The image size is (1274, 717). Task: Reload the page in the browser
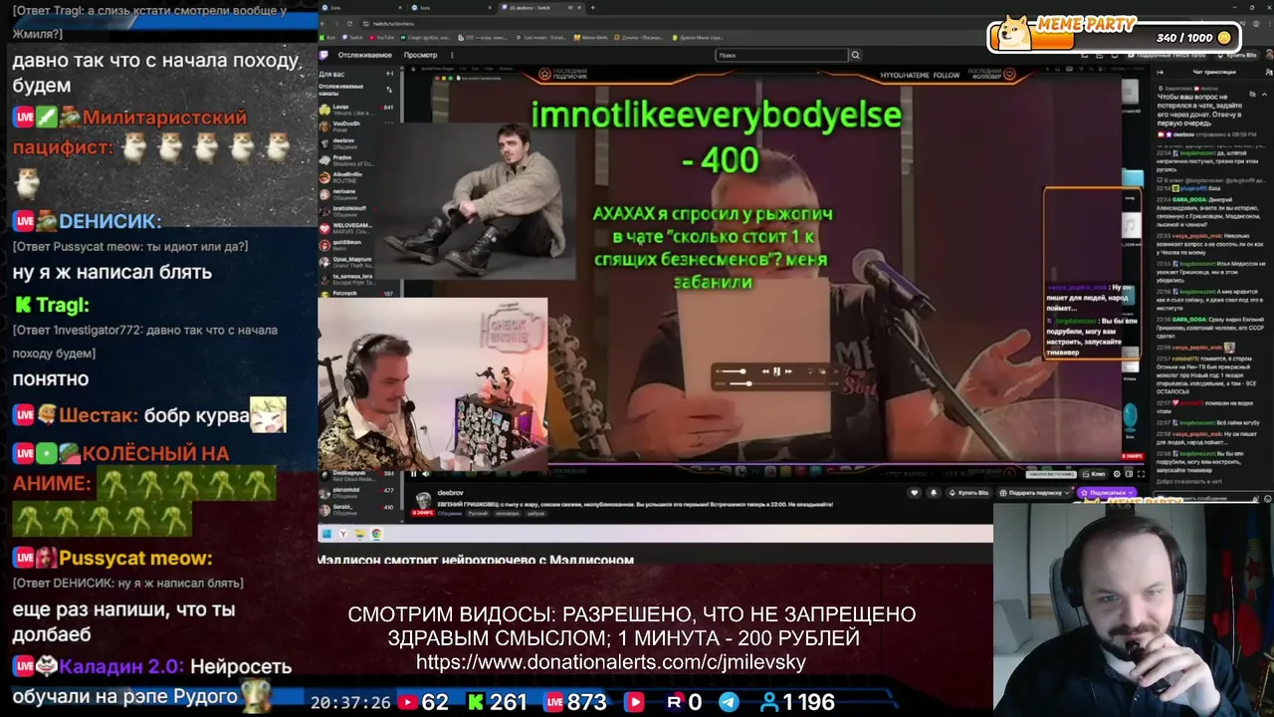point(349,23)
